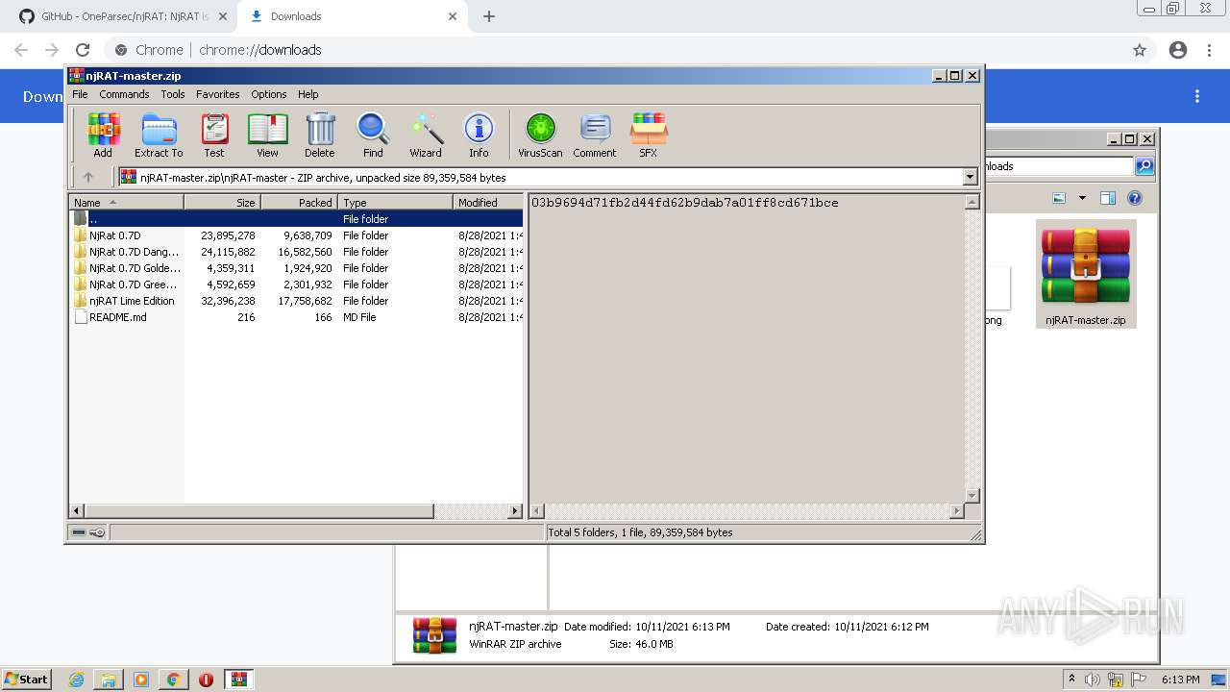
Task: Go up one folder level arrow
Action: point(88,177)
